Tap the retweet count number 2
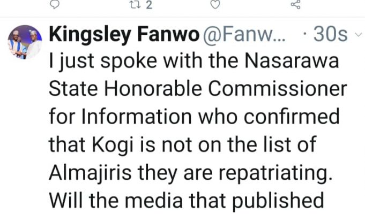Viewport: 365px width, 214px height. pyautogui.click(x=149, y=5)
